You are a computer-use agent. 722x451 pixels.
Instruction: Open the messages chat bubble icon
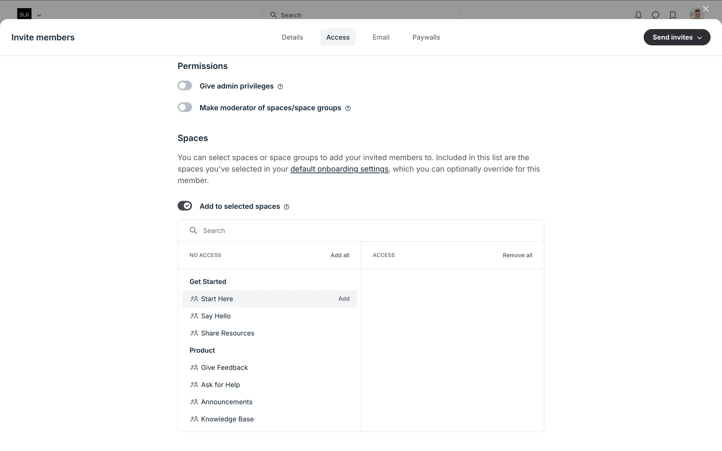[x=655, y=15]
